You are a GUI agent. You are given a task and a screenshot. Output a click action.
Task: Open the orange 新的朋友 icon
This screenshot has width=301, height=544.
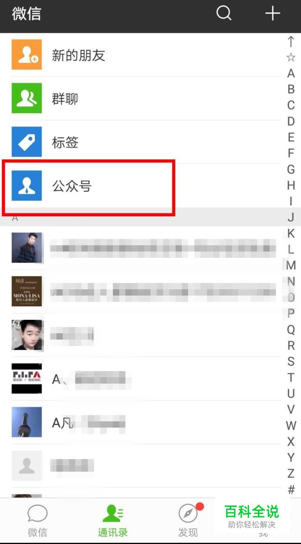point(27,55)
